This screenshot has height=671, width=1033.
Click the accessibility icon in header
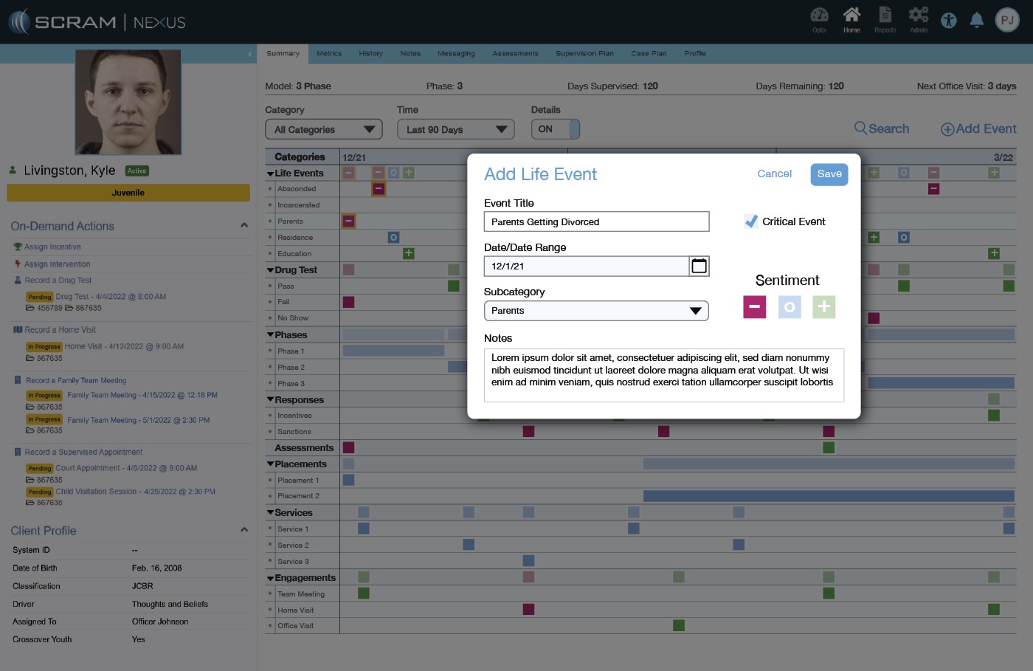[x=949, y=21]
